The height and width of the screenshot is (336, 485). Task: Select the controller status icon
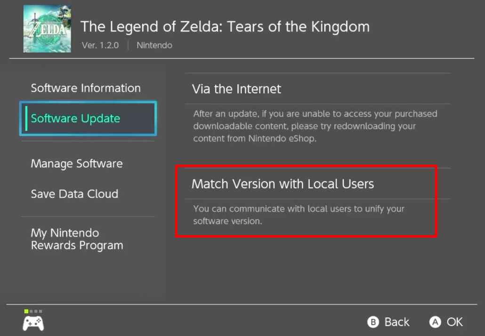[x=32, y=322]
